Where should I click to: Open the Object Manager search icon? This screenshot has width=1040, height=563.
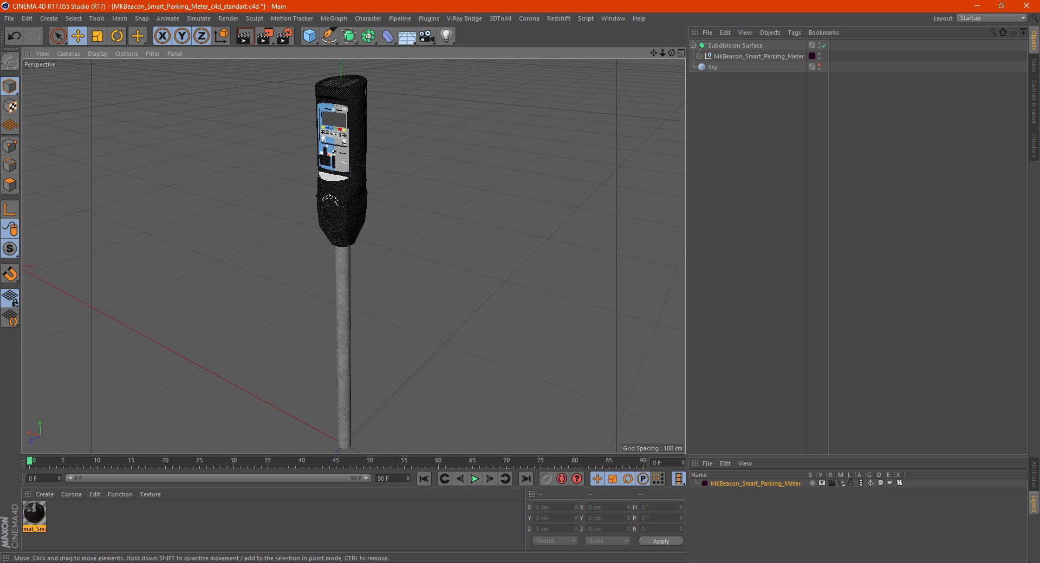pyautogui.click(x=993, y=32)
